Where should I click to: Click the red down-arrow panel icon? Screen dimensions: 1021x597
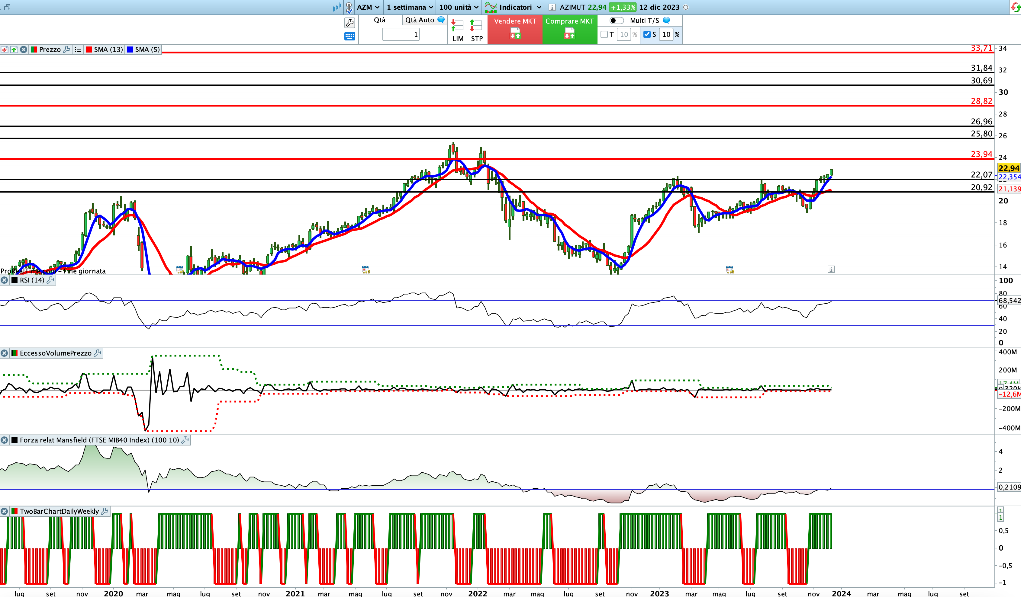coord(4,49)
